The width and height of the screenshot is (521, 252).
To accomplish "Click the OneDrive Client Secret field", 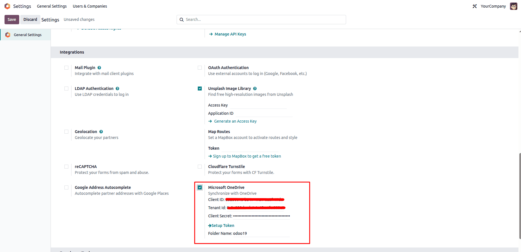I will click(262, 216).
